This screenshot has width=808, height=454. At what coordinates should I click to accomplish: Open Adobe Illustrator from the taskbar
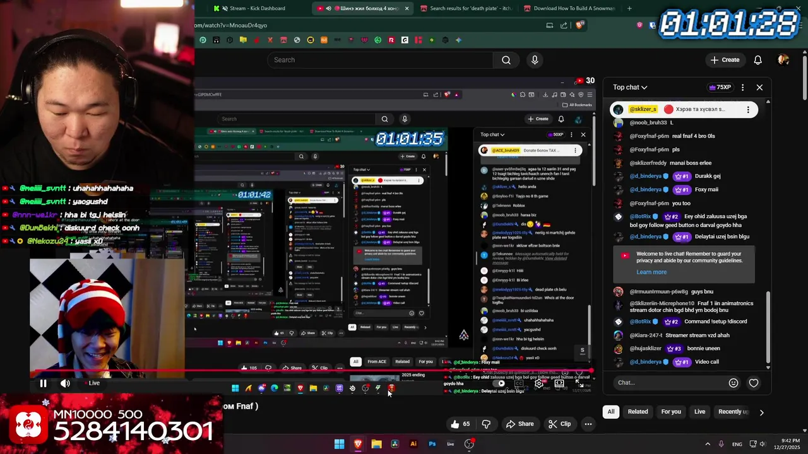pyautogui.click(x=413, y=444)
